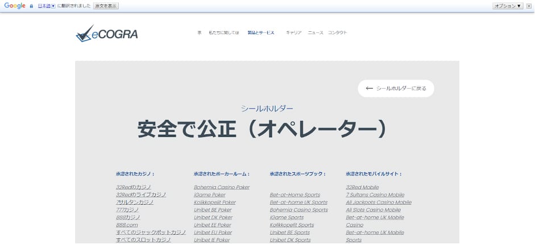This screenshot has width=535, height=244.
Task: Click the 安全で公正（オペレーター） heading
Action: click(262, 129)
